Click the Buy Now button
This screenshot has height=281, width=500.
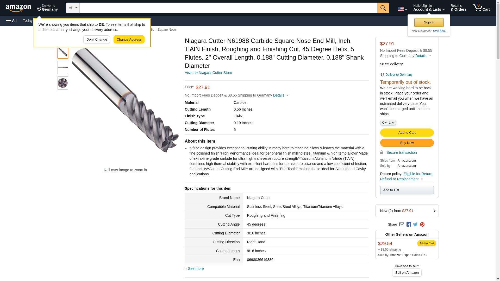tap(407, 143)
